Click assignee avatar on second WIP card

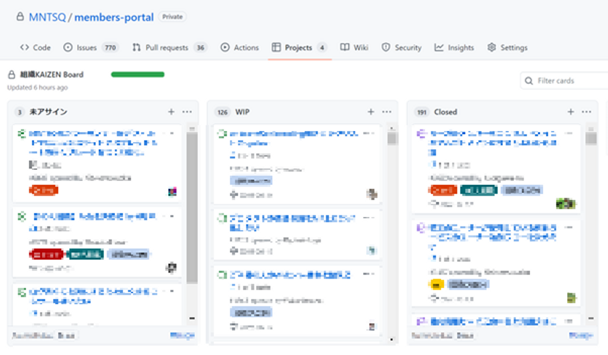(372, 251)
